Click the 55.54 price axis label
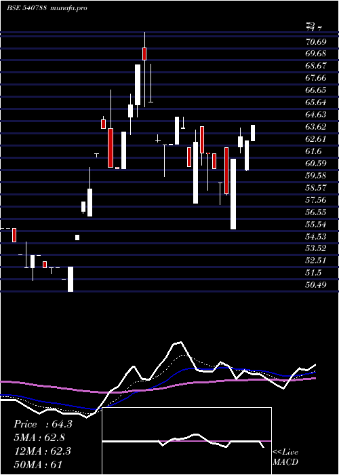 click(316, 224)
